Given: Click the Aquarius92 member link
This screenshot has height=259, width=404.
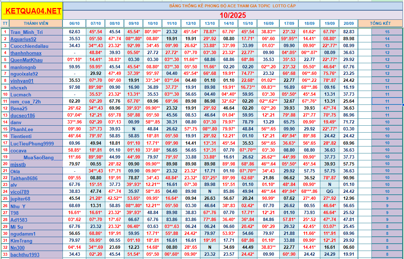Looking at the screenshot, I should click(x=23, y=39).
